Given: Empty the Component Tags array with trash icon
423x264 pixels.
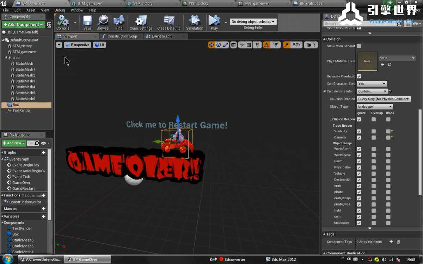Looking at the screenshot, I should click(x=398, y=241).
